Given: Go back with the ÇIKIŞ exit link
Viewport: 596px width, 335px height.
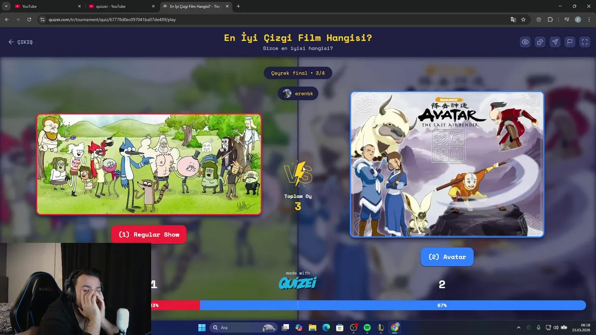Looking at the screenshot, I should pyautogui.click(x=20, y=42).
